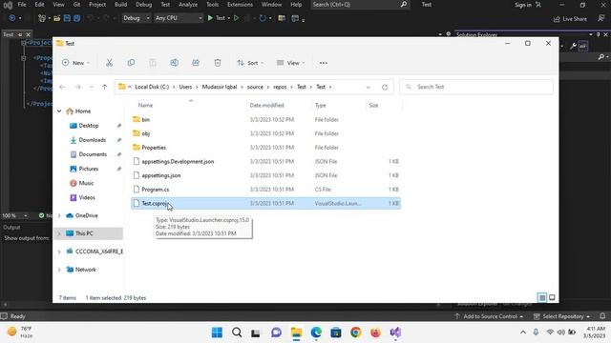Screen dimensions: 611x343
Task: Open the File menu in Visual Studio
Action: click(22, 4)
